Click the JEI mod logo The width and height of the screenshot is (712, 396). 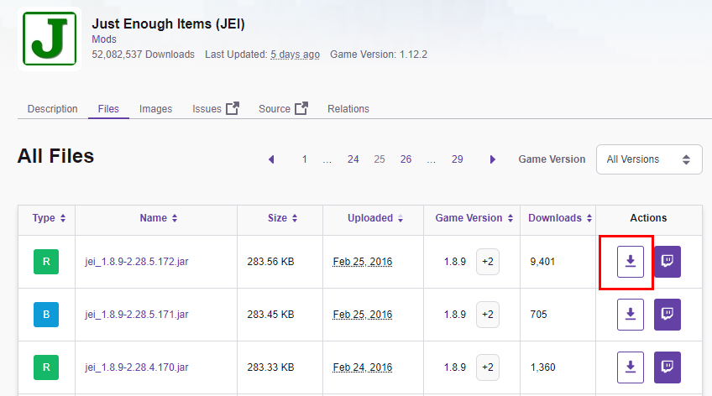click(50, 39)
